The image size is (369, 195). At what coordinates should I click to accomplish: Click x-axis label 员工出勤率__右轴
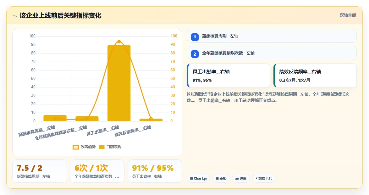pos(103,131)
